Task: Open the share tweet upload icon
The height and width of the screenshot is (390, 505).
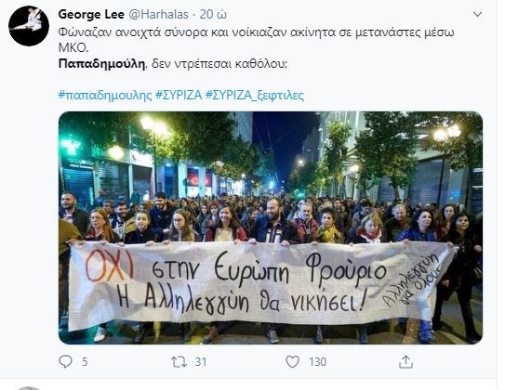Action: pos(405,362)
